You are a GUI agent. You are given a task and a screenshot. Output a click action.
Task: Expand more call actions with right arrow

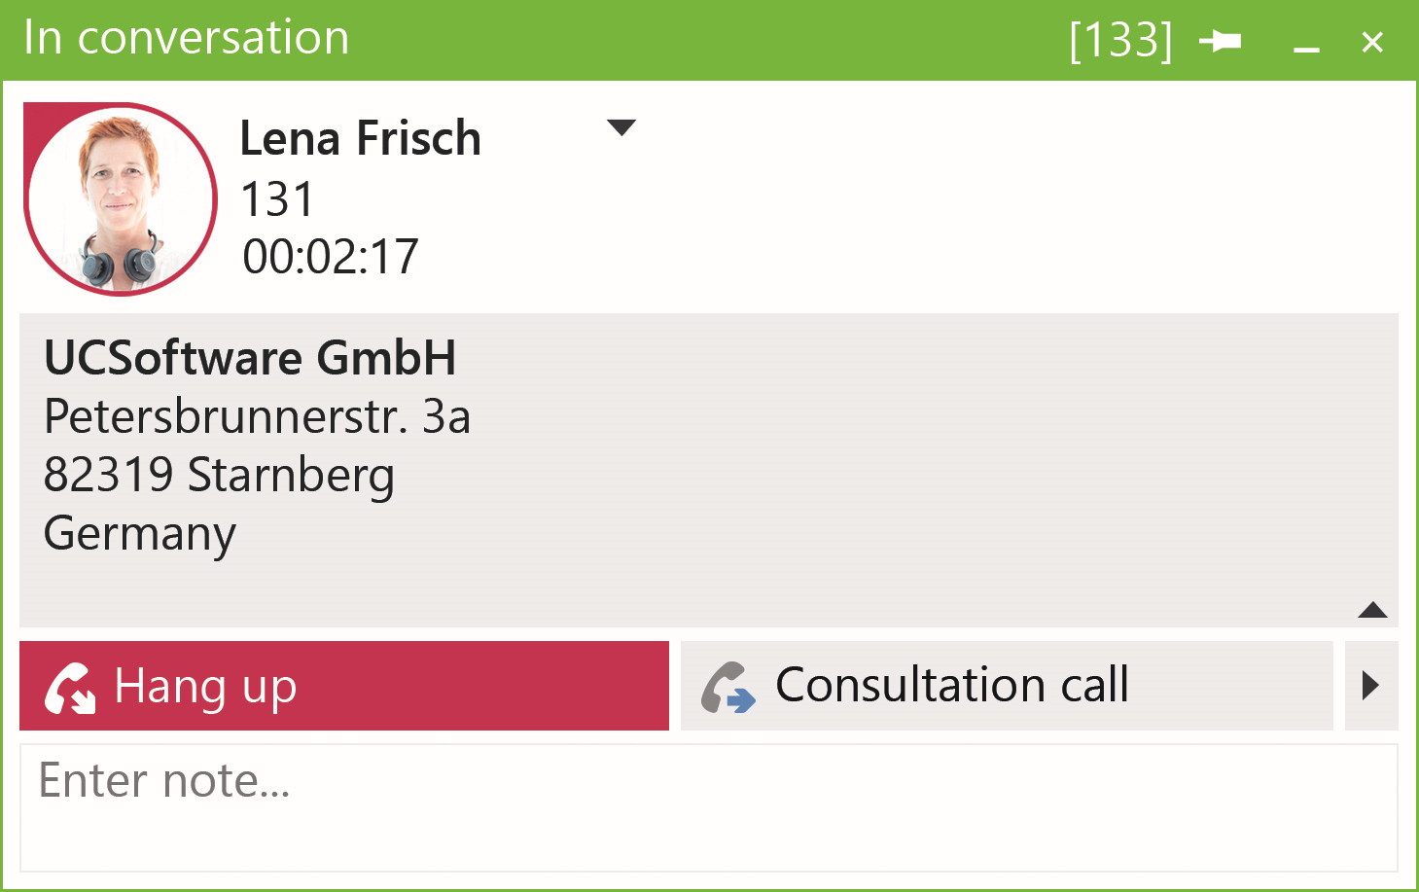click(1370, 686)
